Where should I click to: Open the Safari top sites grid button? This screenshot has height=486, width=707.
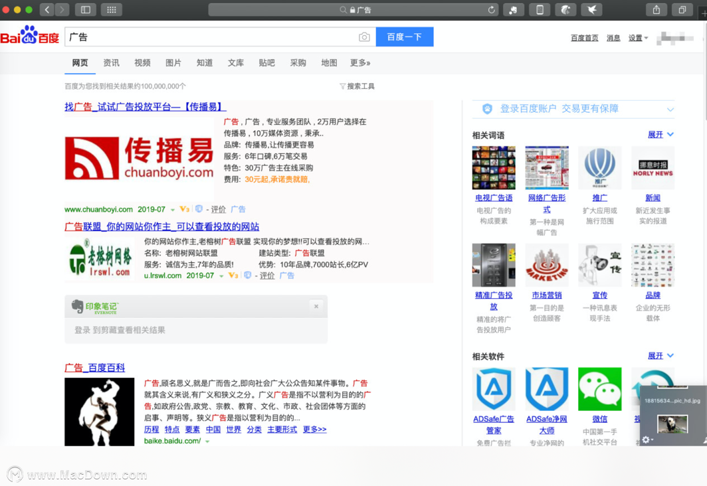pos(112,9)
